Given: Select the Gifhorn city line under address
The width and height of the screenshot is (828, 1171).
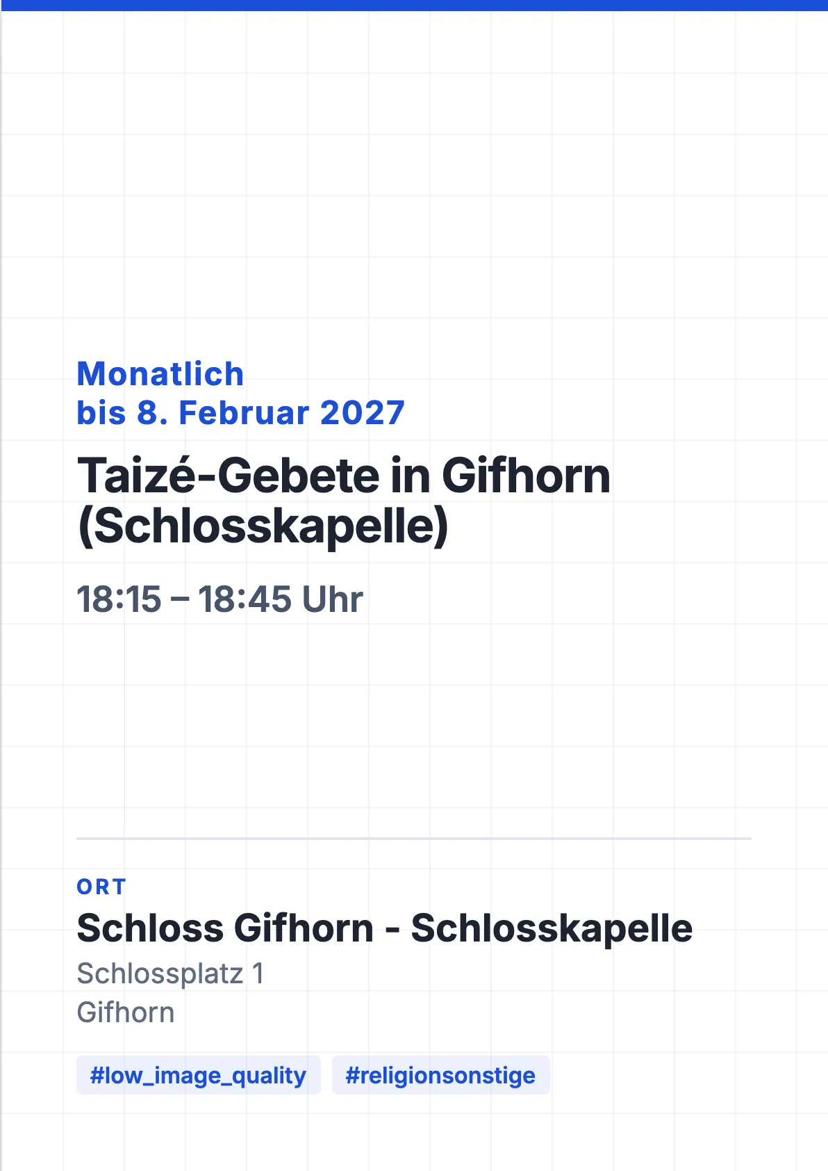Looking at the screenshot, I should (126, 1012).
